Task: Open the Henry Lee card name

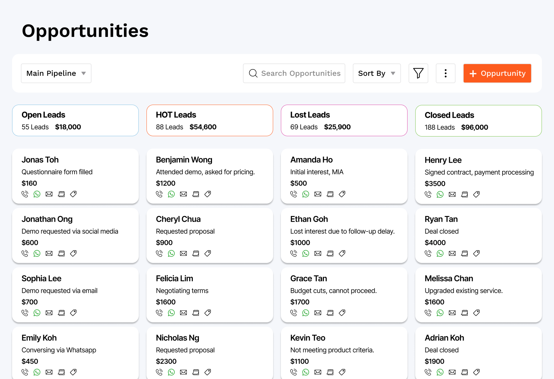Action: pyautogui.click(x=443, y=160)
